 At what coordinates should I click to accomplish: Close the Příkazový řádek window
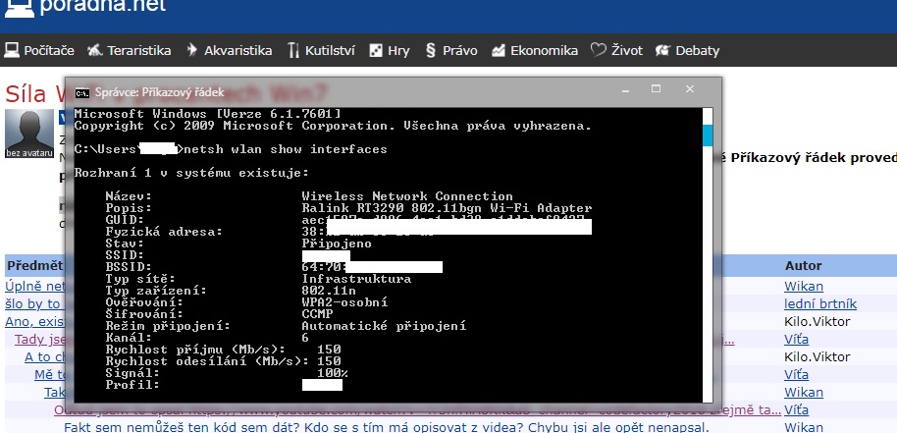pos(689,89)
